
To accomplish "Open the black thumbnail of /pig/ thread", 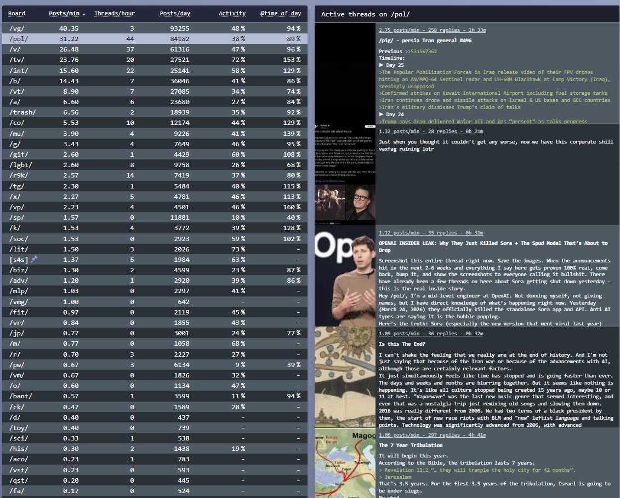I will pyautogui.click(x=345, y=73).
